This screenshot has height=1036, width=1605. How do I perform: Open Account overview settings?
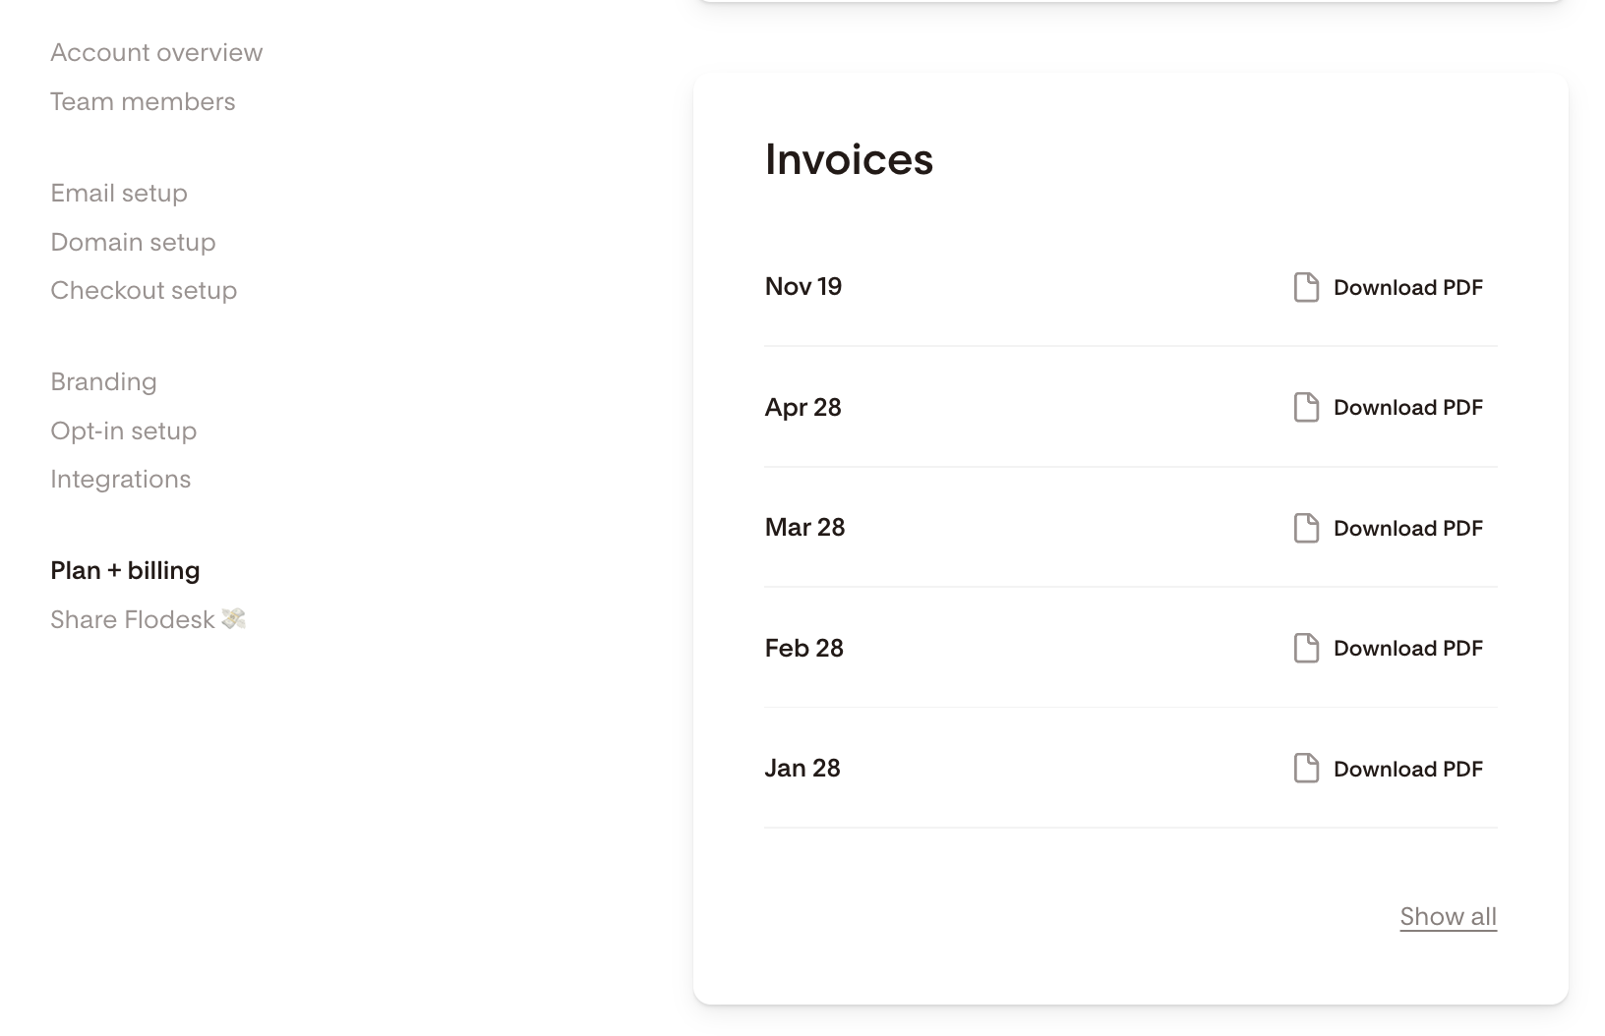[x=156, y=52]
